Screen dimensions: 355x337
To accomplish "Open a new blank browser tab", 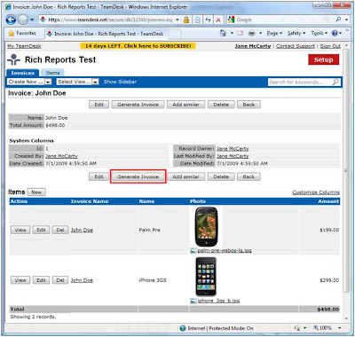I will pos(175,34).
